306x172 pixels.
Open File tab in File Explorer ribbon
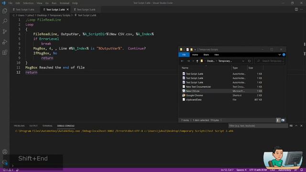coord(184,55)
